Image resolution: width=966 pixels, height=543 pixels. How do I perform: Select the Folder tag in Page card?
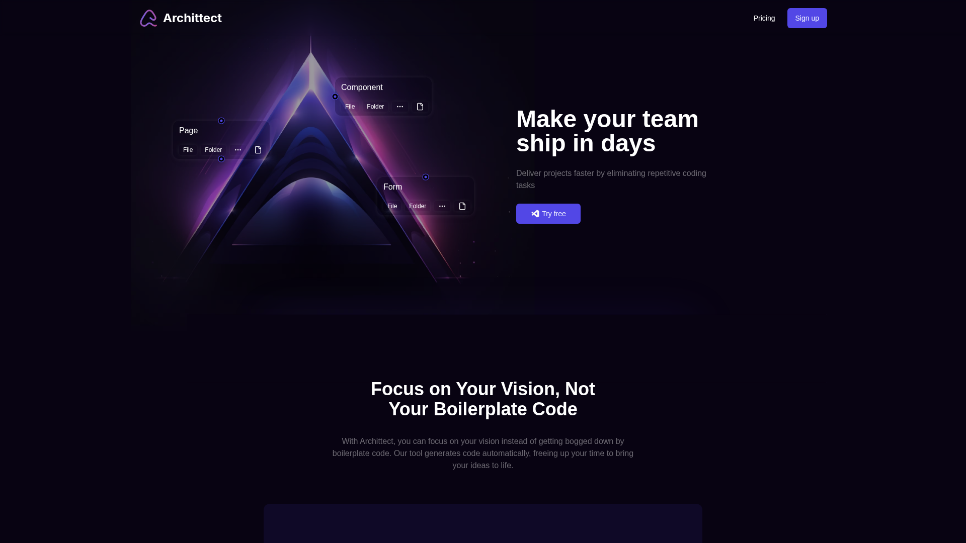coord(213,150)
